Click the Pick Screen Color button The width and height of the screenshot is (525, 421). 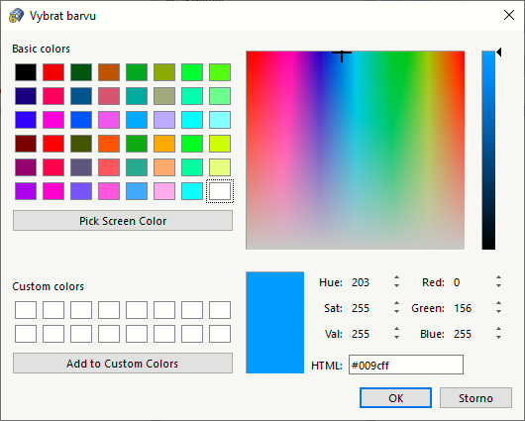(123, 221)
